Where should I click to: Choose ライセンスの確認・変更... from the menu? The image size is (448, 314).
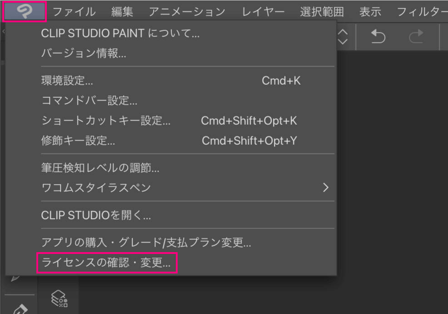point(106,263)
